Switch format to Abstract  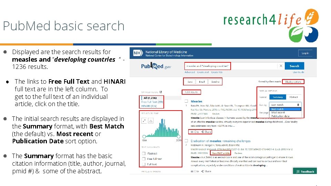tap(293, 97)
